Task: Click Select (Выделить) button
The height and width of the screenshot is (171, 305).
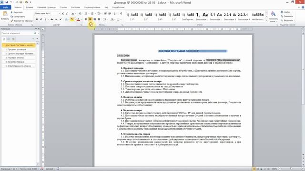Action: coord(288,20)
